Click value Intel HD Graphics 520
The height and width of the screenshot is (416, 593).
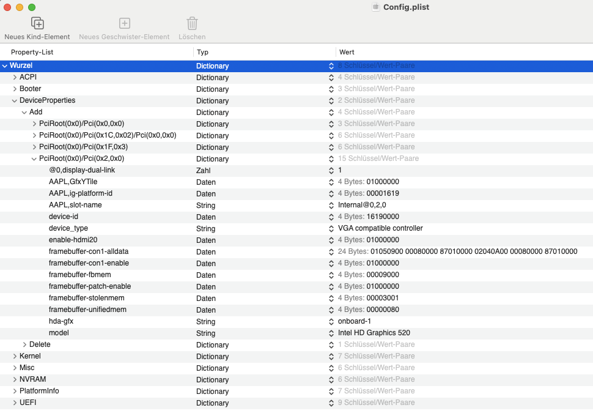(x=374, y=333)
